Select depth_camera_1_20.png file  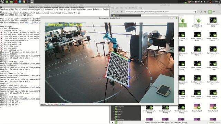tap(213, 80)
